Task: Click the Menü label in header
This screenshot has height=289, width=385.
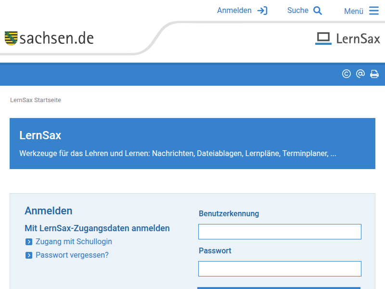Action: tap(354, 11)
